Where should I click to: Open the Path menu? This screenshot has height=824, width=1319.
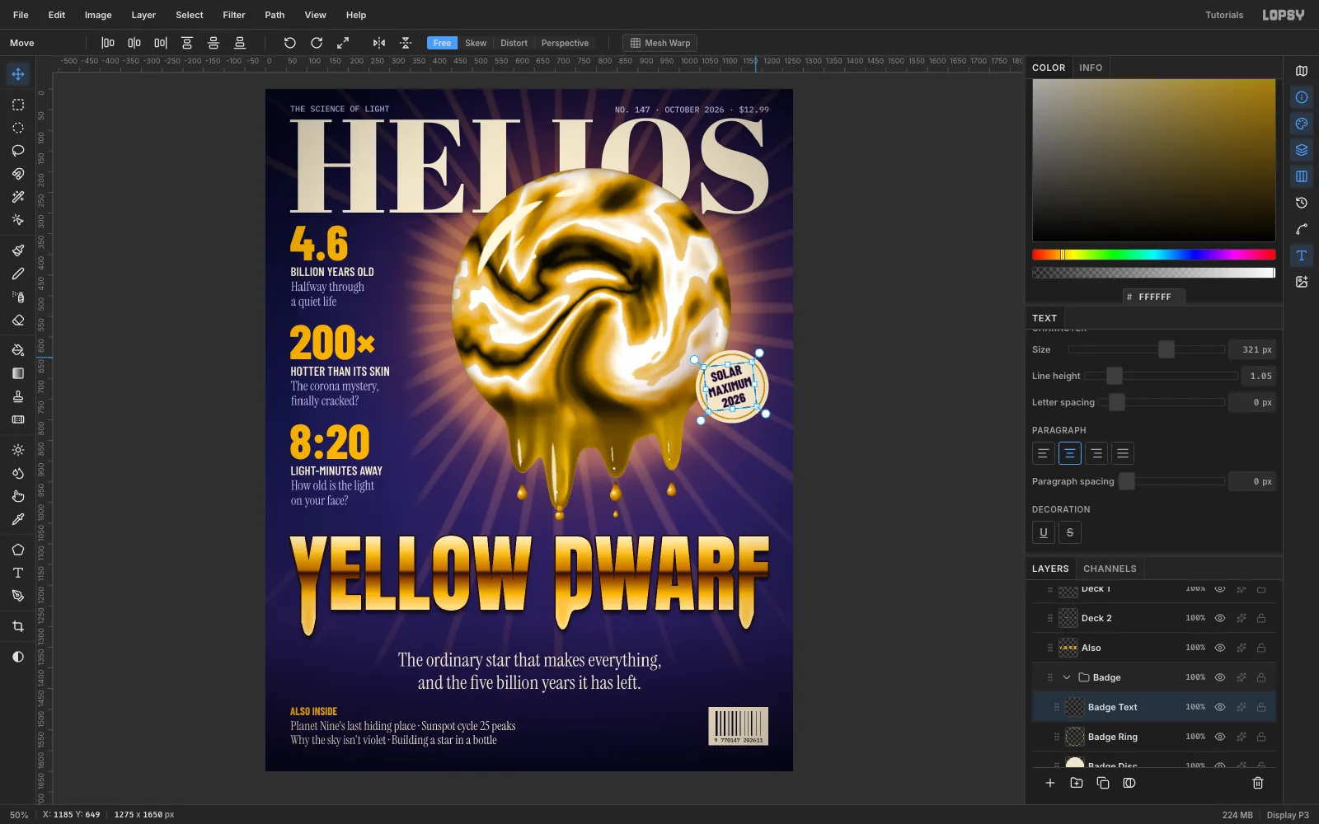pyautogui.click(x=275, y=15)
